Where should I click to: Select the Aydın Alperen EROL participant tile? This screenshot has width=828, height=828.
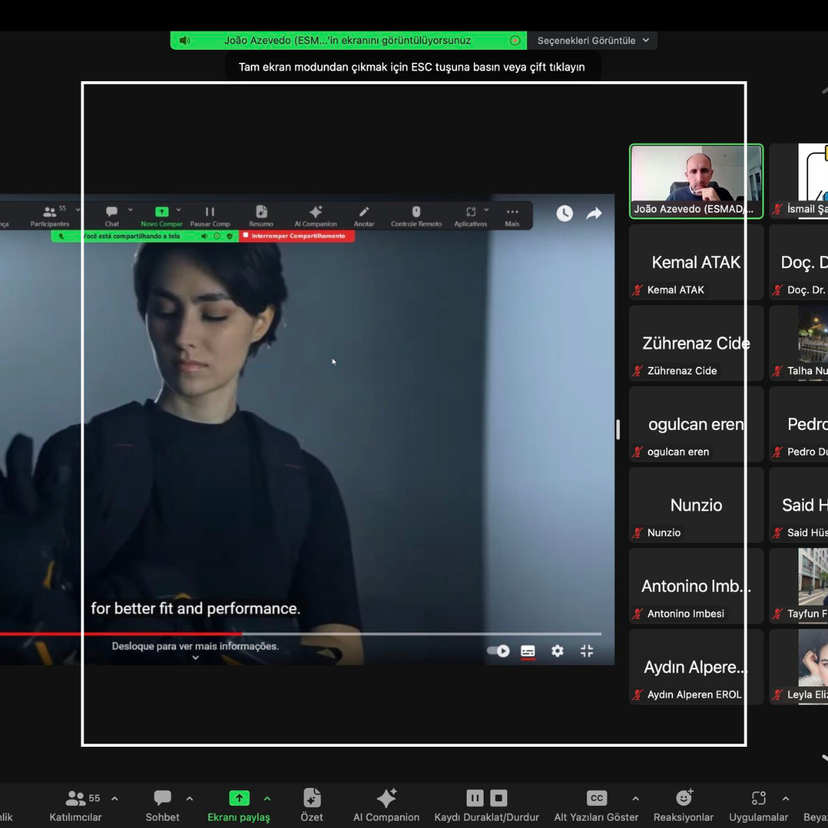click(696, 666)
